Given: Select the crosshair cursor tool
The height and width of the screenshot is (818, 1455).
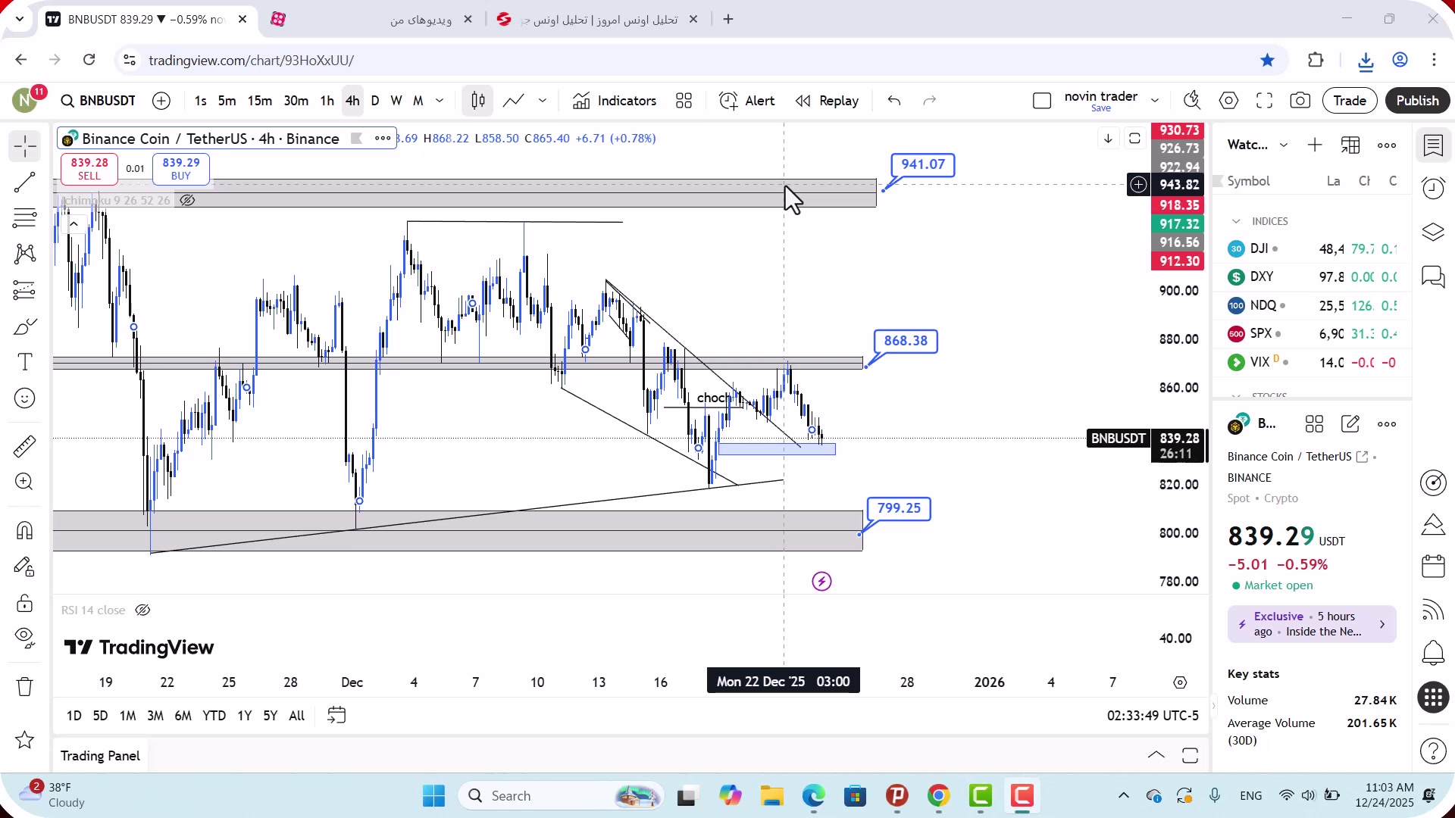Looking at the screenshot, I should tap(25, 145).
